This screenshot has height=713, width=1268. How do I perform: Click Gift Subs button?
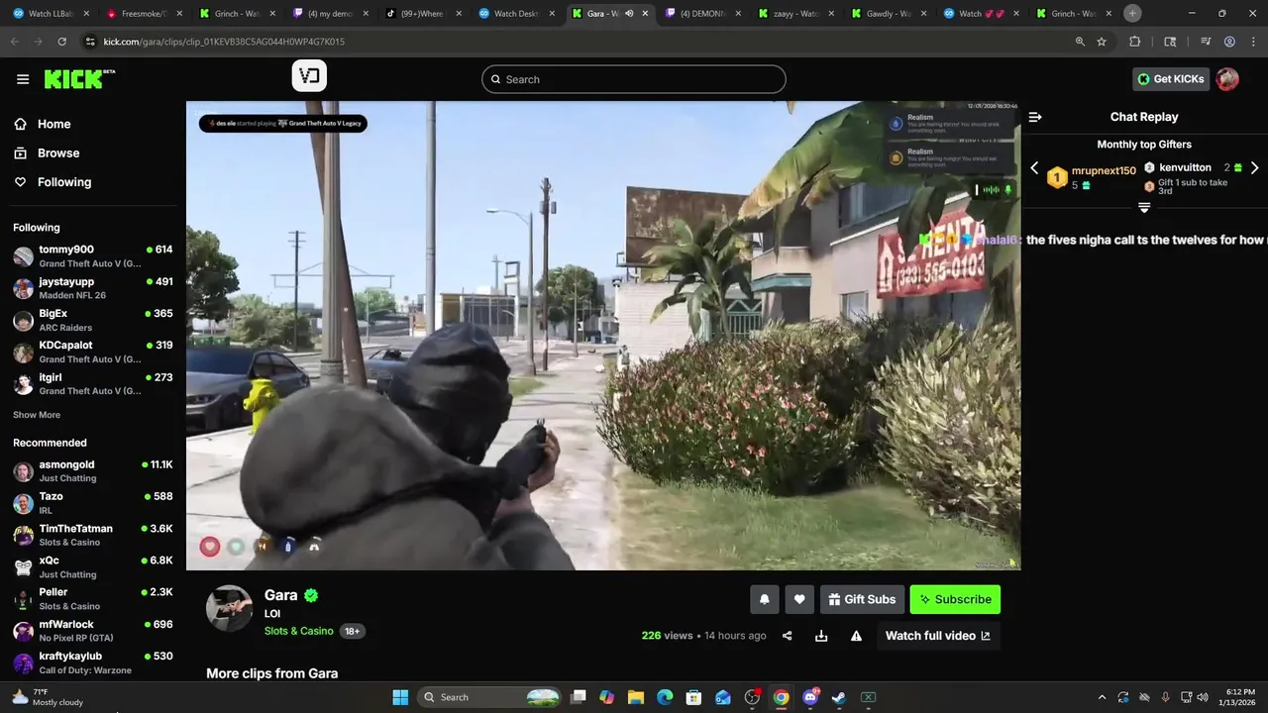coord(862,599)
